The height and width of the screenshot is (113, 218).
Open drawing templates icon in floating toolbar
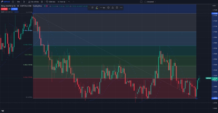point(92,8)
